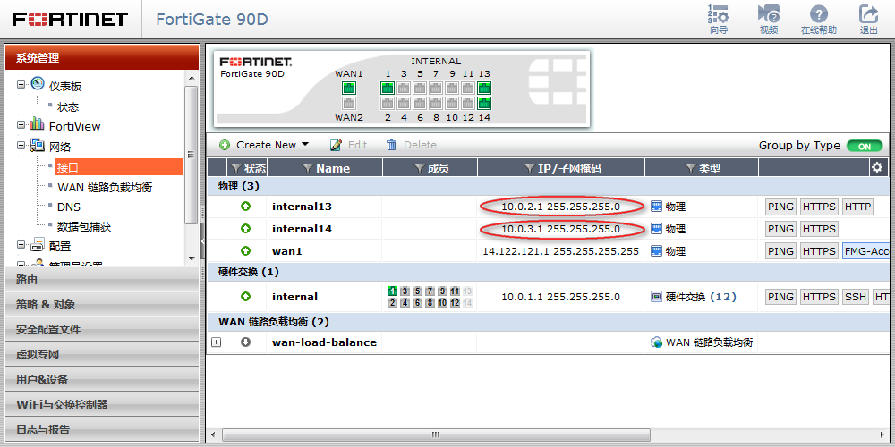Click the WAN2 port icon
This screenshot has width=895, height=447.
point(349,103)
